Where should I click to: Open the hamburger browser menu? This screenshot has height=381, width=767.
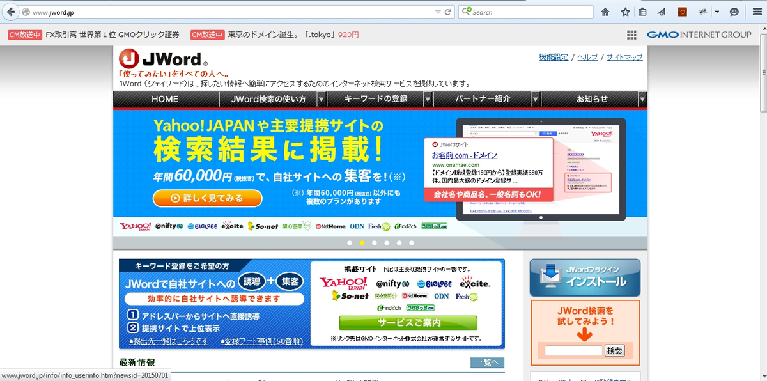(x=756, y=12)
